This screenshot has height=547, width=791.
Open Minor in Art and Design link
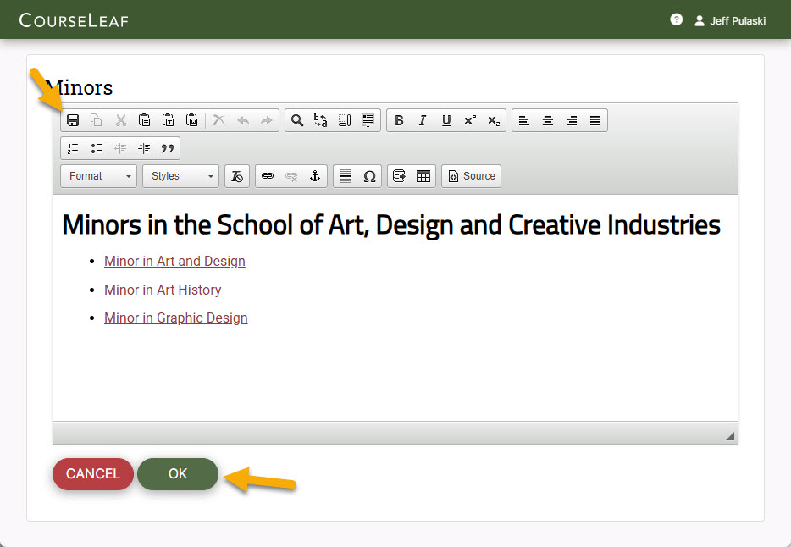[174, 261]
